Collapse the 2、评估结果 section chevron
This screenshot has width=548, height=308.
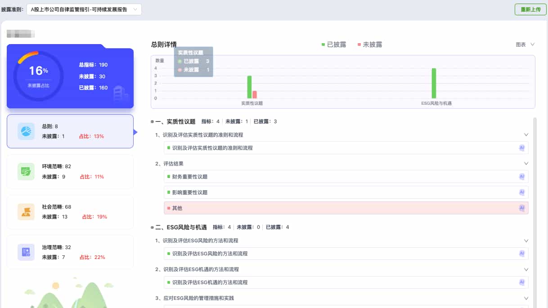(x=526, y=163)
